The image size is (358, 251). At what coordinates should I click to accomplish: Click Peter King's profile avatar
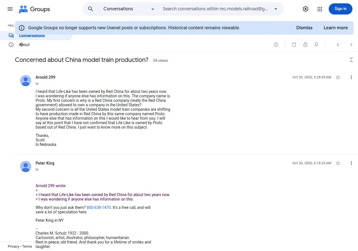[x=26, y=166]
